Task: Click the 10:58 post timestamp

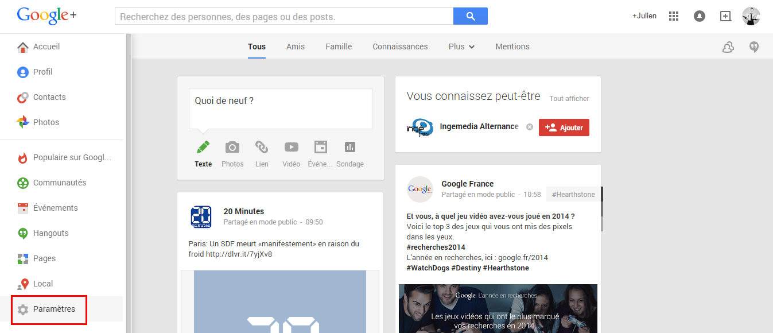Action: coord(533,195)
